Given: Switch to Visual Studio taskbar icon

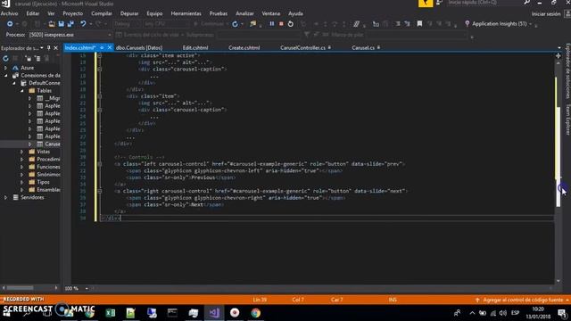Looking at the screenshot, I should pos(214,313).
